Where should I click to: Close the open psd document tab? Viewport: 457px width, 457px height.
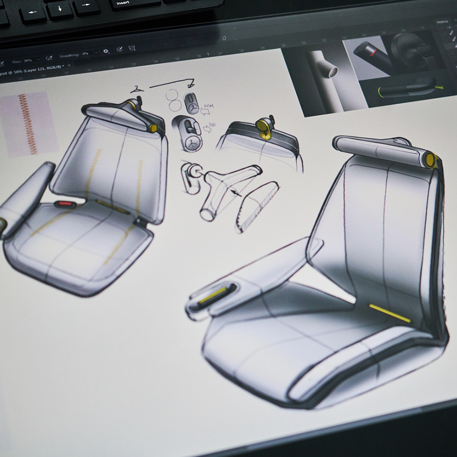[69, 66]
